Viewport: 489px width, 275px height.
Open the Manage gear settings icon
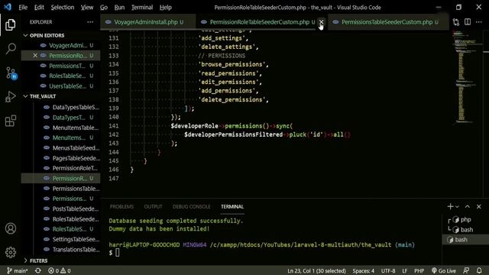[x=11, y=252]
